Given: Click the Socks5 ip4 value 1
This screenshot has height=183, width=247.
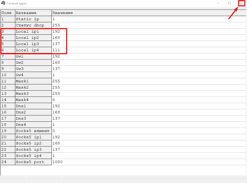Looking at the screenshot, I should pyautogui.click(x=149, y=156).
